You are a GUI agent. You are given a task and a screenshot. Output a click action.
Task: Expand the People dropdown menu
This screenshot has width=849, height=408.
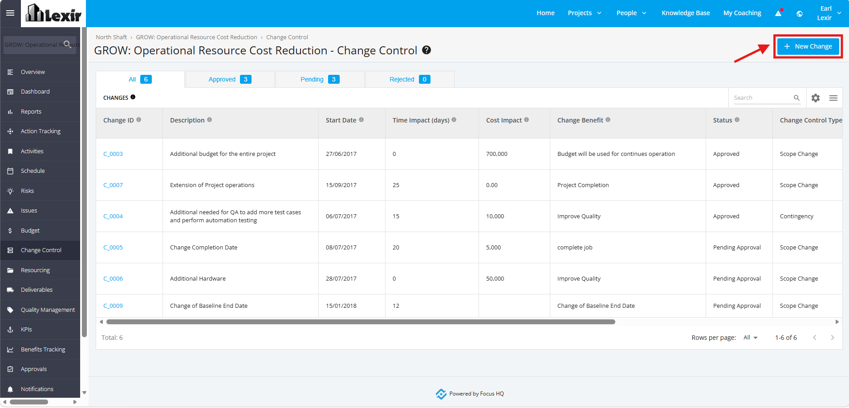631,13
